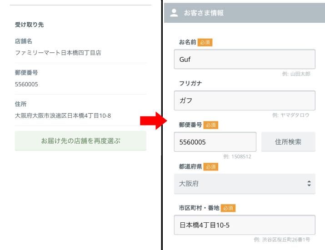325x250 pixels.
Task: Click the 必須 badge beside the 郵便番号 form label
Action: coord(211,125)
